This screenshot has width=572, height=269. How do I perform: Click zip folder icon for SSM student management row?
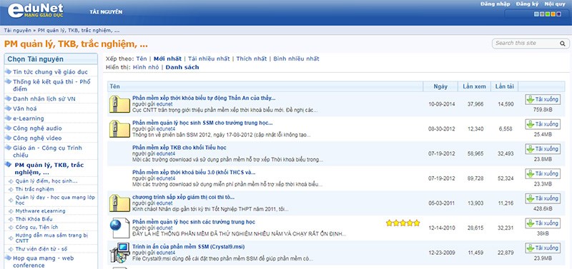click(x=119, y=129)
